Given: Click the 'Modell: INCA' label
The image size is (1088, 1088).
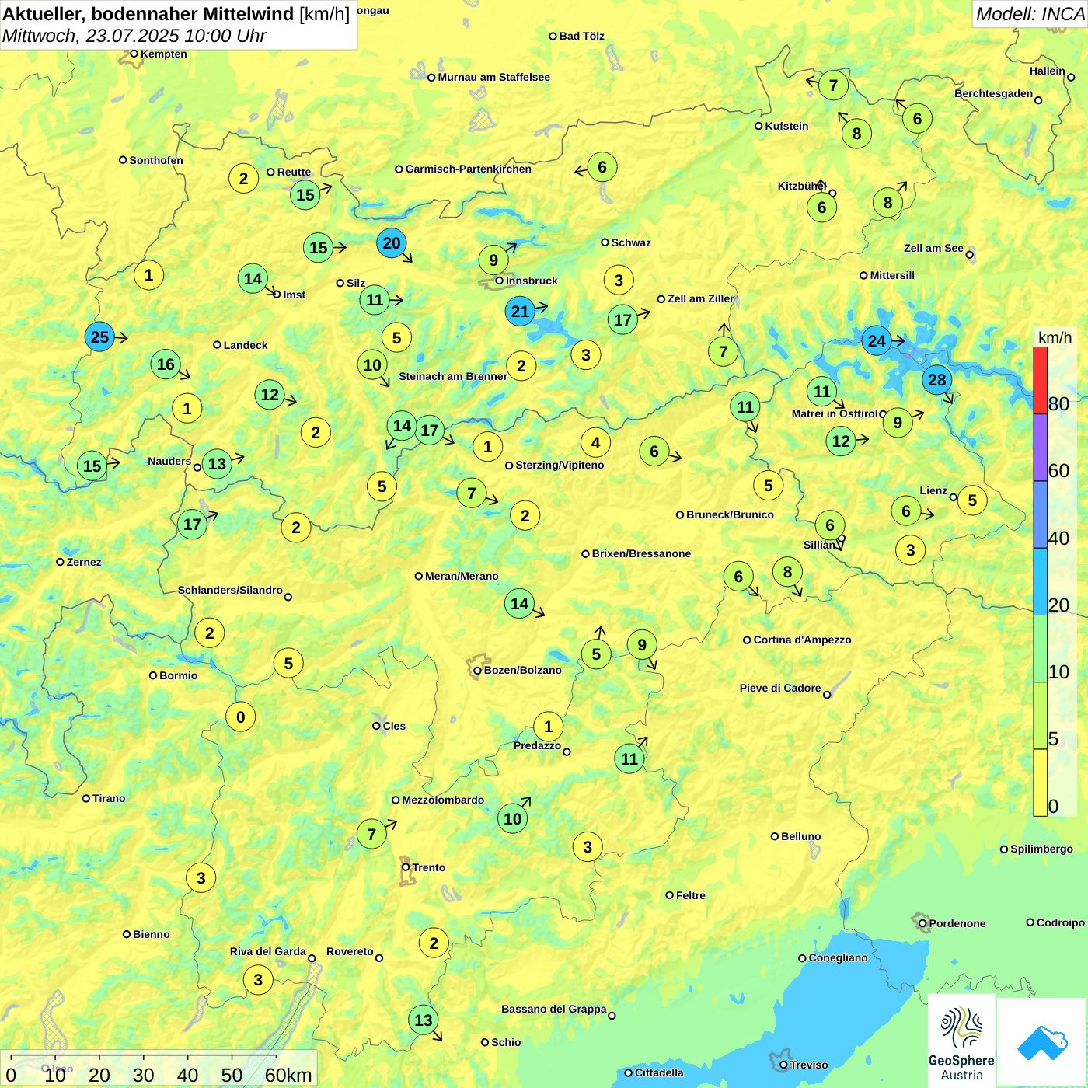Looking at the screenshot, I should [x=1030, y=14].
